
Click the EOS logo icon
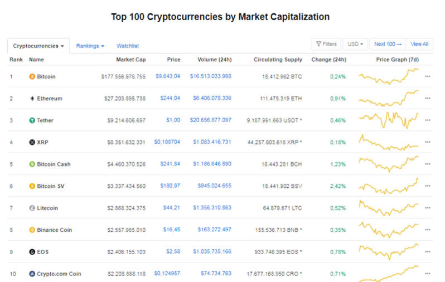32,252
